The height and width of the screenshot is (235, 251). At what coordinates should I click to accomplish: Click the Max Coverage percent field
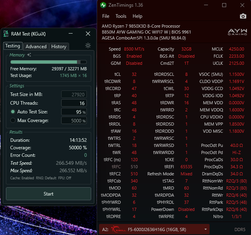coord(74,120)
